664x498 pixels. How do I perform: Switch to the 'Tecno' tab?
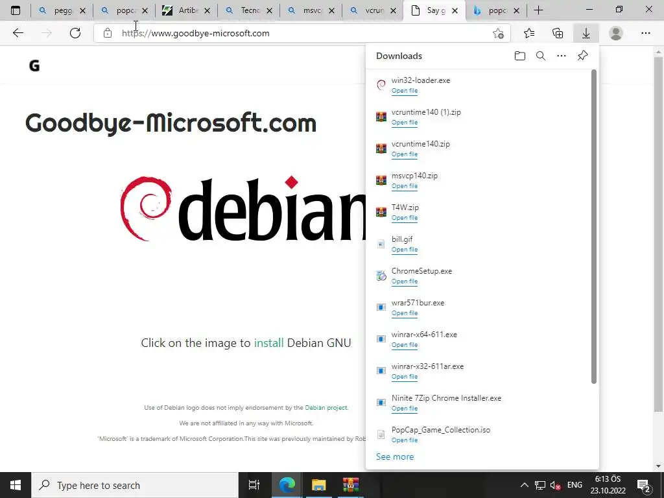[x=249, y=10]
